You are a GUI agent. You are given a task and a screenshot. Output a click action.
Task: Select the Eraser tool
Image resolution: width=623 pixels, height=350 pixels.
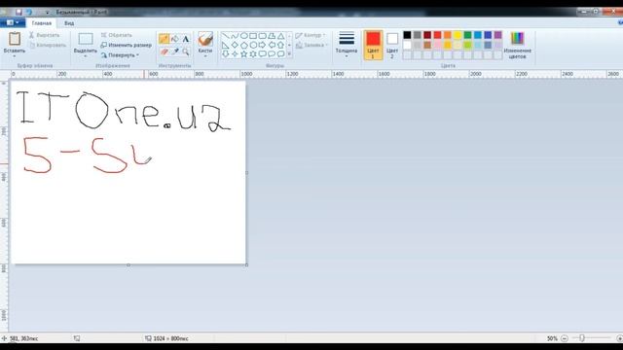(164, 52)
